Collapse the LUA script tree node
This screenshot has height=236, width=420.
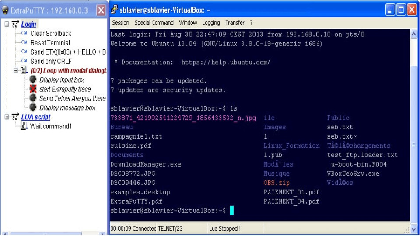click(7, 117)
